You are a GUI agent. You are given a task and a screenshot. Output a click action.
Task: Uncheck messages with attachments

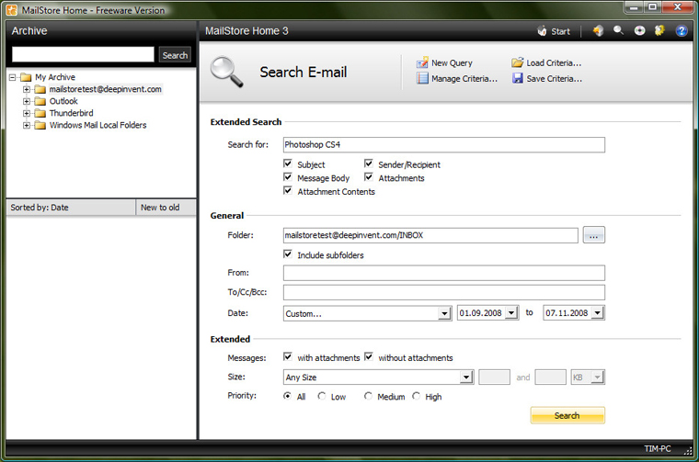coord(288,357)
